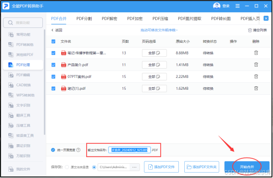
Task: Delete the 笔记-传播学教程 file row
Action: 256,52
